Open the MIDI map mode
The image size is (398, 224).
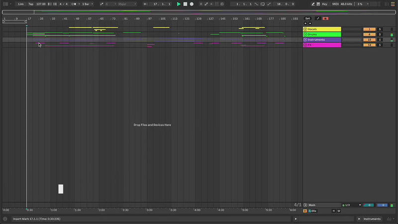[x=335, y=4]
